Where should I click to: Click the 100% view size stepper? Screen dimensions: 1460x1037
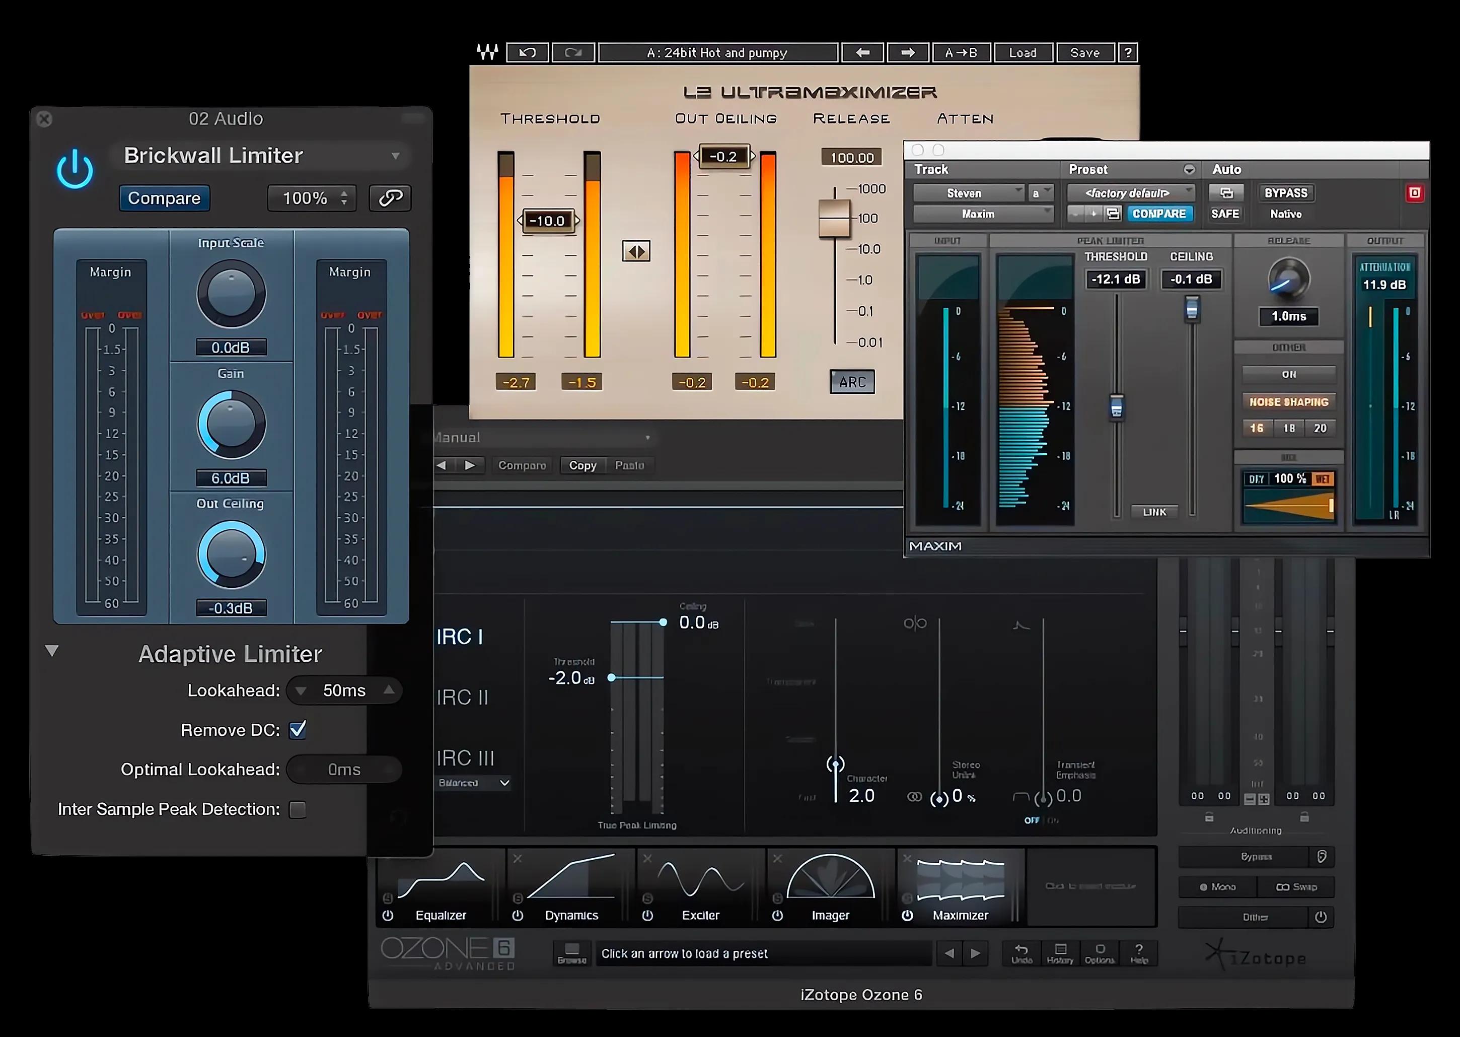pyautogui.click(x=344, y=198)
